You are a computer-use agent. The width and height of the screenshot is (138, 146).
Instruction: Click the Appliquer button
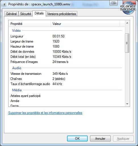click(123, 139)
